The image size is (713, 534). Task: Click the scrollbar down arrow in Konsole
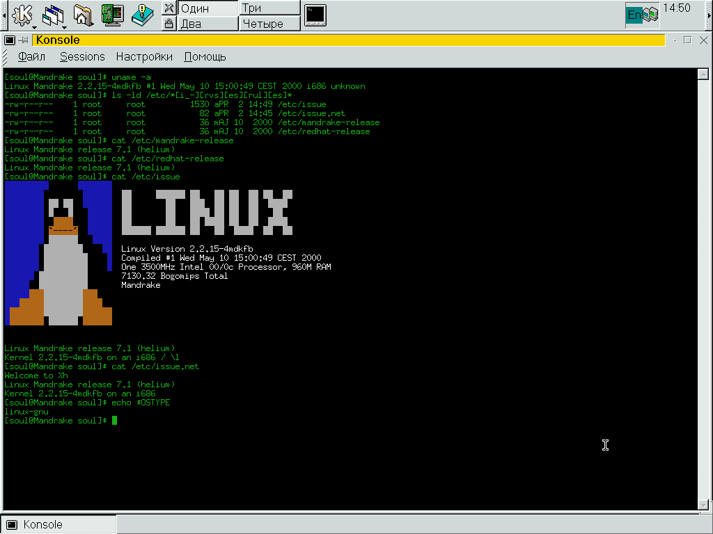click(703, 505)
